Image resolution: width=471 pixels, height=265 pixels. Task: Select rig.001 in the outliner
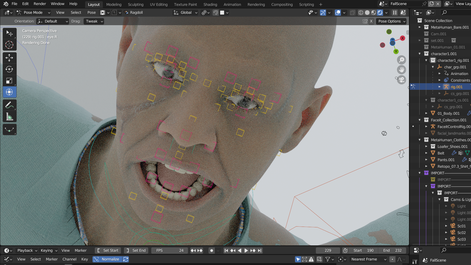tap(456, 87)
